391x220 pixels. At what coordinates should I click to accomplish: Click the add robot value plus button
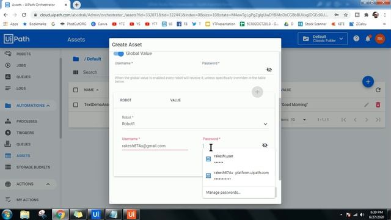tap(257, 92)
